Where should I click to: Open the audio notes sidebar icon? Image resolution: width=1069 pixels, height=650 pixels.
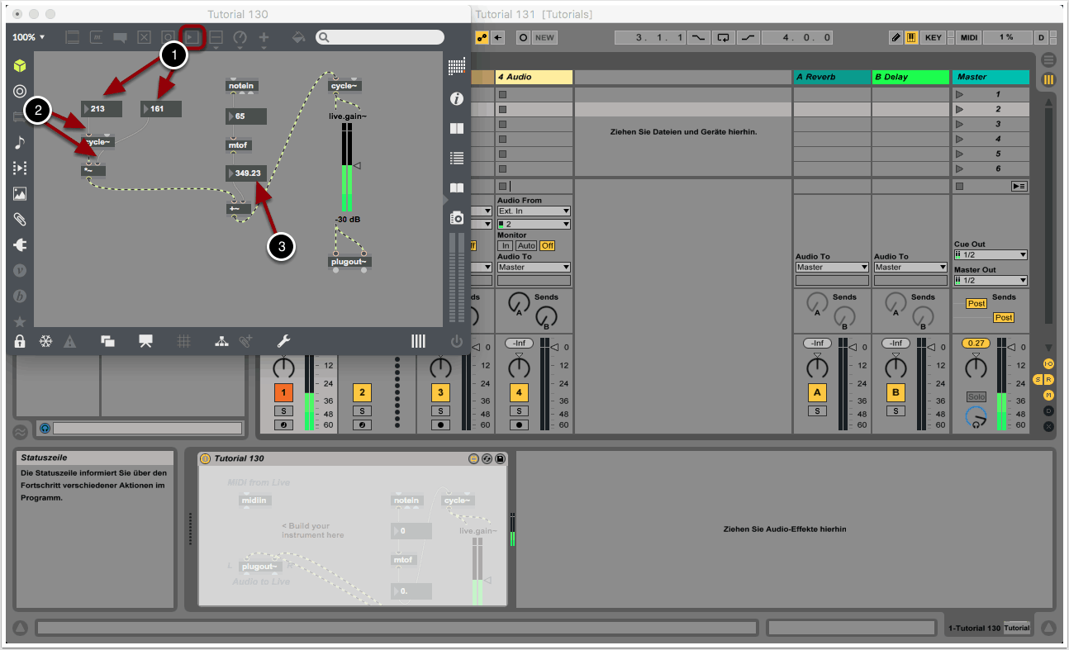pyautogui.click(x=20, y=142)
